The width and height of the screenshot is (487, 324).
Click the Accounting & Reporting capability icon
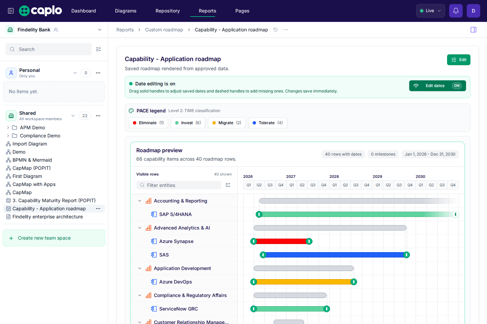(x=148, y=201)
